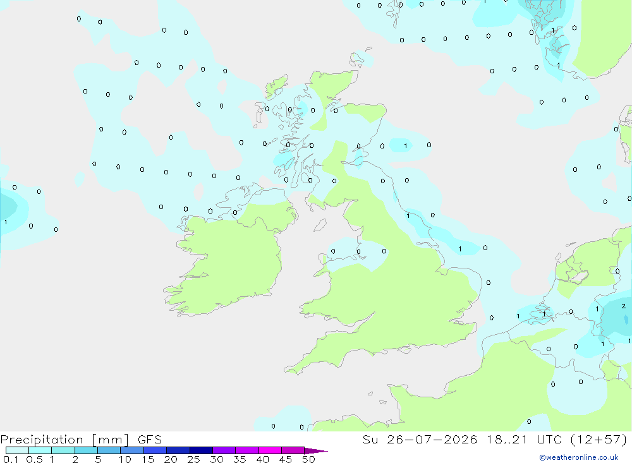This screenshot has height=463, width=632.
Task: Select the 45–50 mm legend color swatch
Action: pyautogui.click(x=293, y=450)
